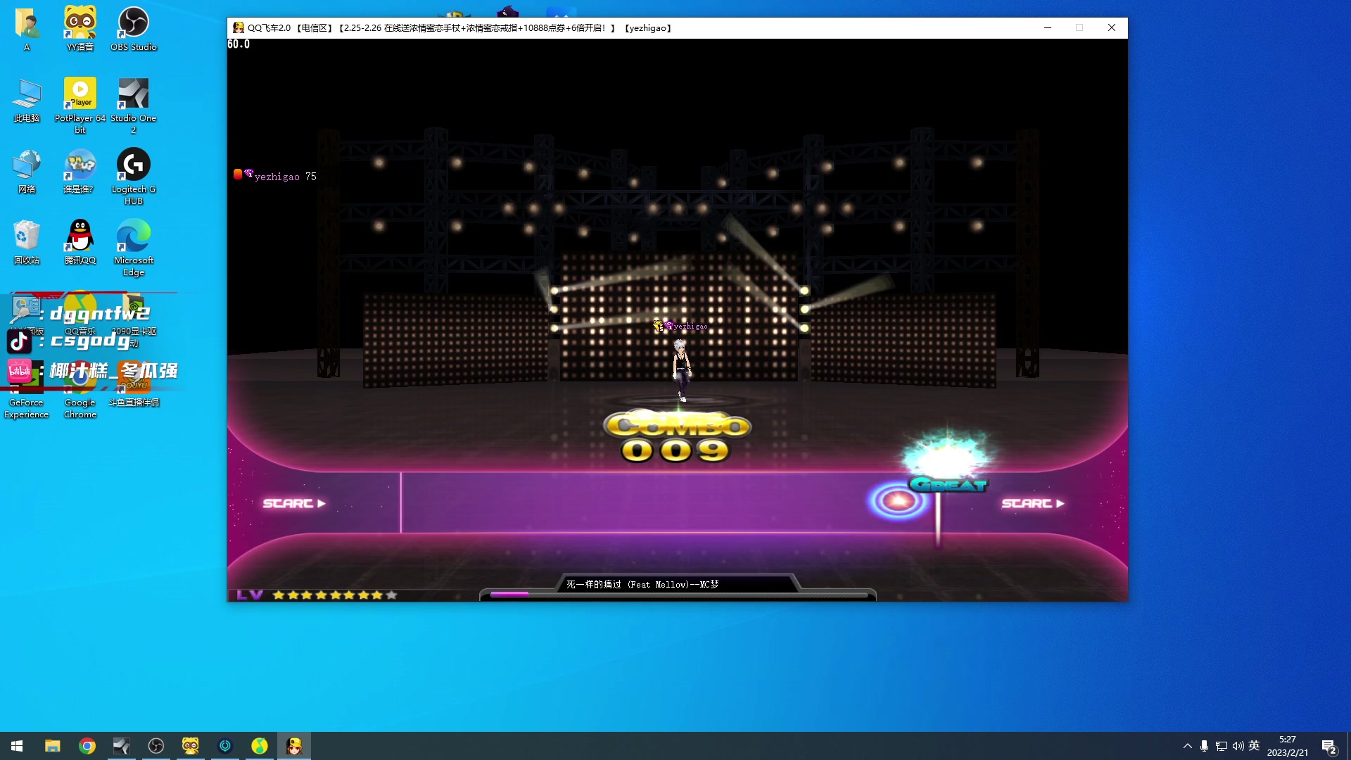
Task: Open the YY语音 desktop shortcut
Action: tap(80, 30)
